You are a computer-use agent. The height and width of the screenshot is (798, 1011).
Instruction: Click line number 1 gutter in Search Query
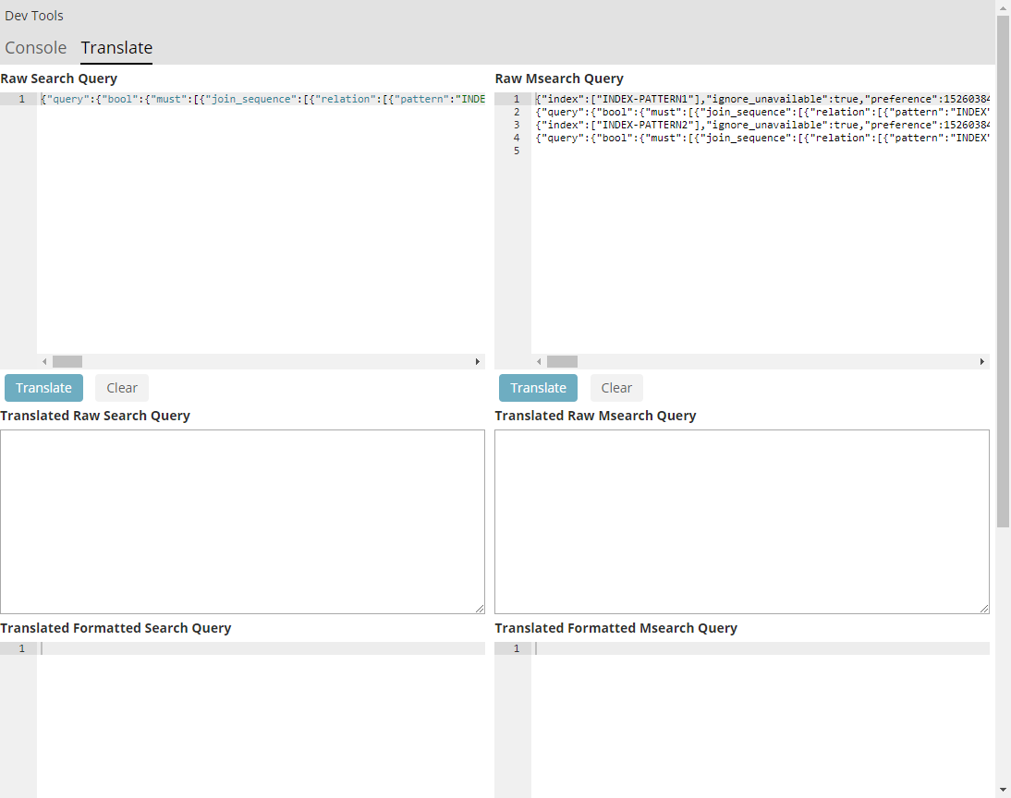point(20,98)
